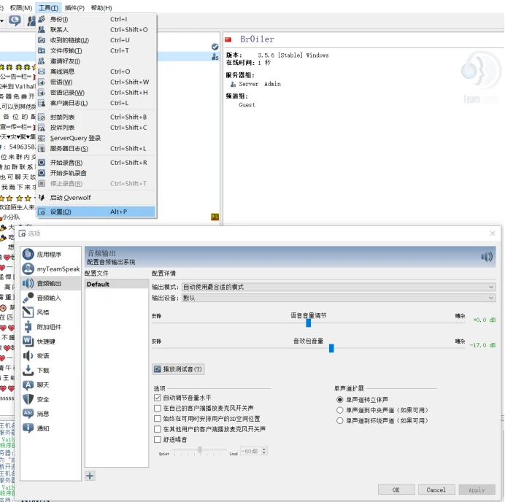Image resolution: width=505 pixels, height=502 pixels.
Task: Click the 音效包音量 slider handle
Action: point(331,348)
